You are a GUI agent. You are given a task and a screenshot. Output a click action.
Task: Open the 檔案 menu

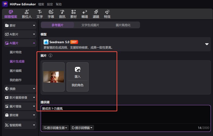41,4
